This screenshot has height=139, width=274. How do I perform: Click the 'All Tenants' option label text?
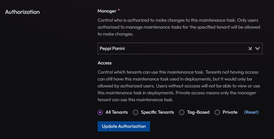[x=116, y=112]
